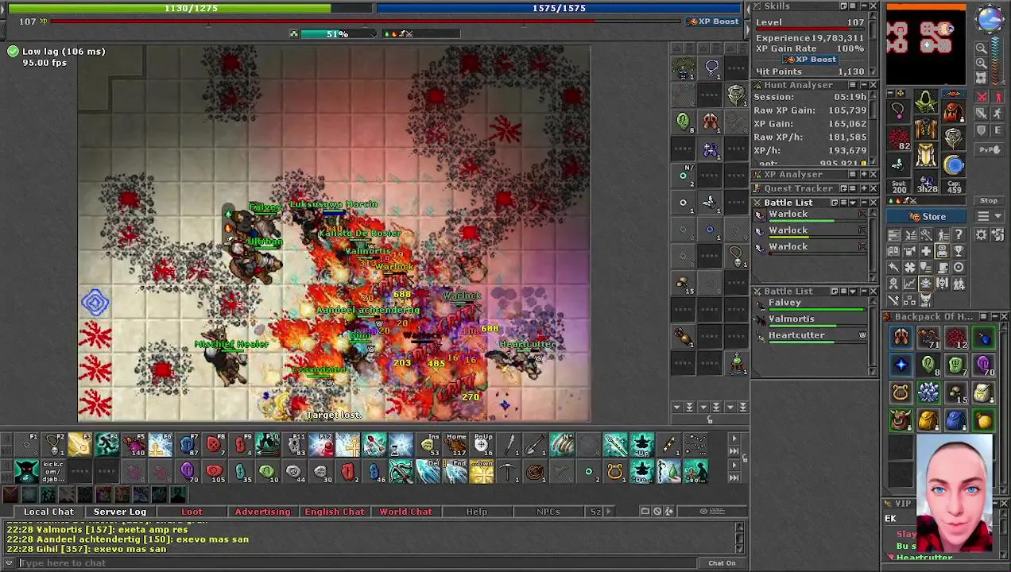The height and width of the screenshot is (572, 1011).
Task: Click the blue mana bar
Action: (x=559, y=8)
